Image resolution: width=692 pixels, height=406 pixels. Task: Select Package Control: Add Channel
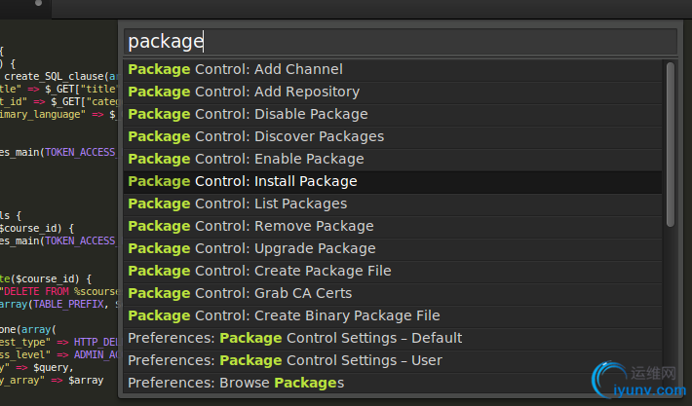(x=393, y=70)
